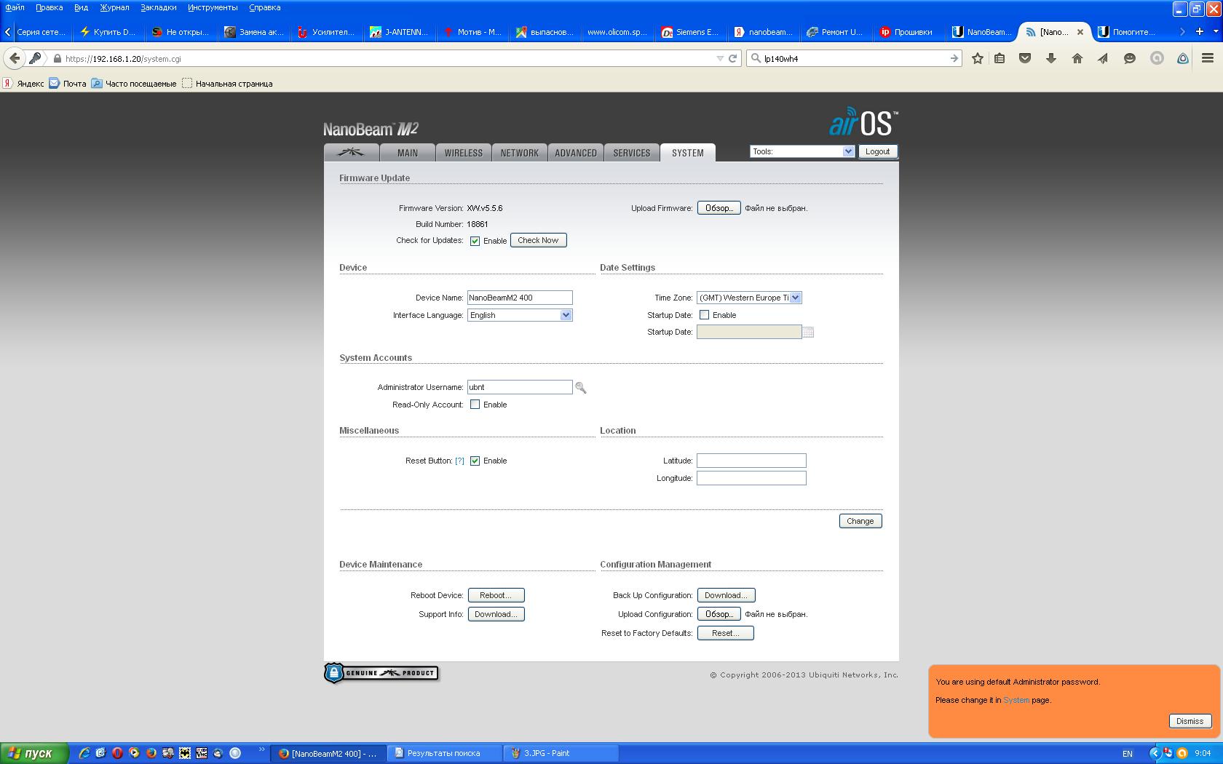Image resolution: width=1223 pixels, height=764 pixels.
Task: Click the Firefox bookmark star icon
Action: click(x=978, y=58)
